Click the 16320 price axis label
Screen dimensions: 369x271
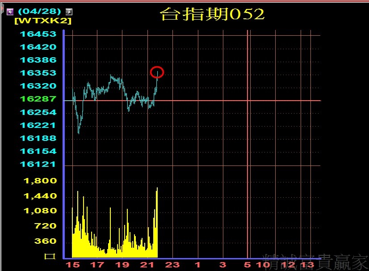[38, 86]
